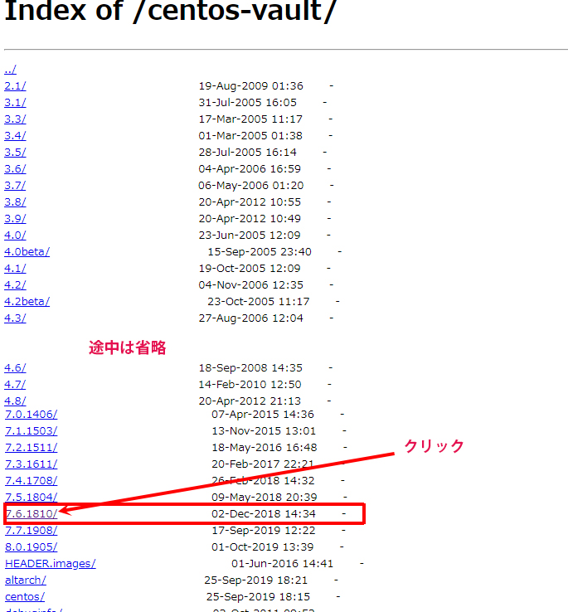Open the 2.1/ directory link

tap(15, 86)
